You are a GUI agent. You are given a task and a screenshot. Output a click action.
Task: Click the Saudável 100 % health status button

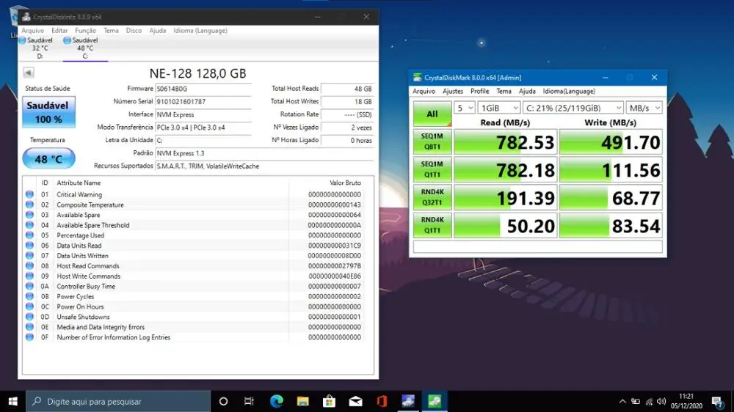(x=48, y=111)
